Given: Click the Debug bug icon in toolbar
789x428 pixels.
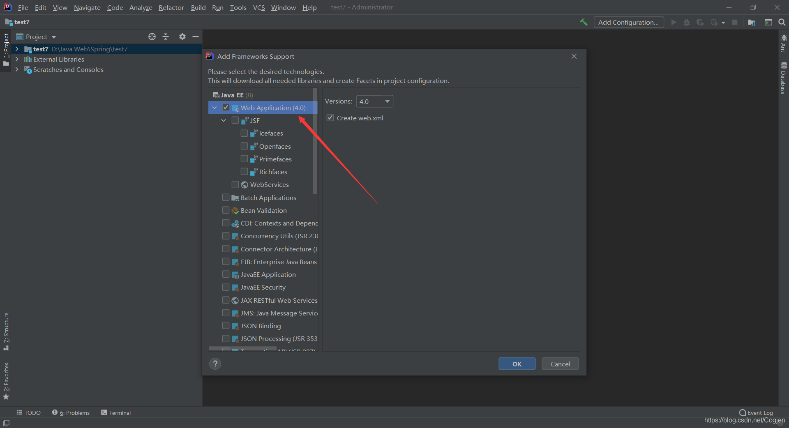Looking at the screenshot, I should (x=687, y=22).
